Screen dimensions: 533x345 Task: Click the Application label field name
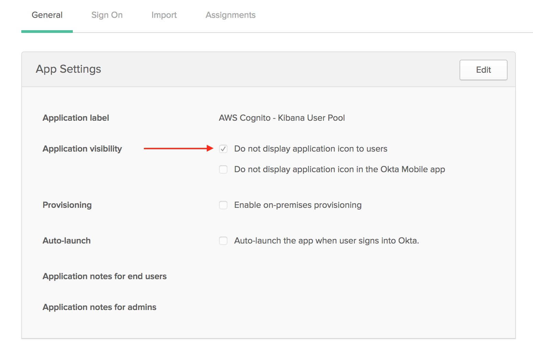coord(76,118)
